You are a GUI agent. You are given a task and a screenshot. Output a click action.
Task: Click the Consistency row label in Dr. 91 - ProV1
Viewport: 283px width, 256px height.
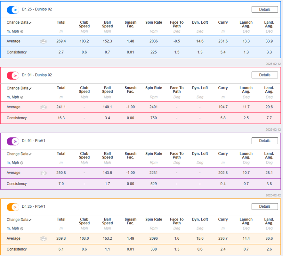click(17, 184)
